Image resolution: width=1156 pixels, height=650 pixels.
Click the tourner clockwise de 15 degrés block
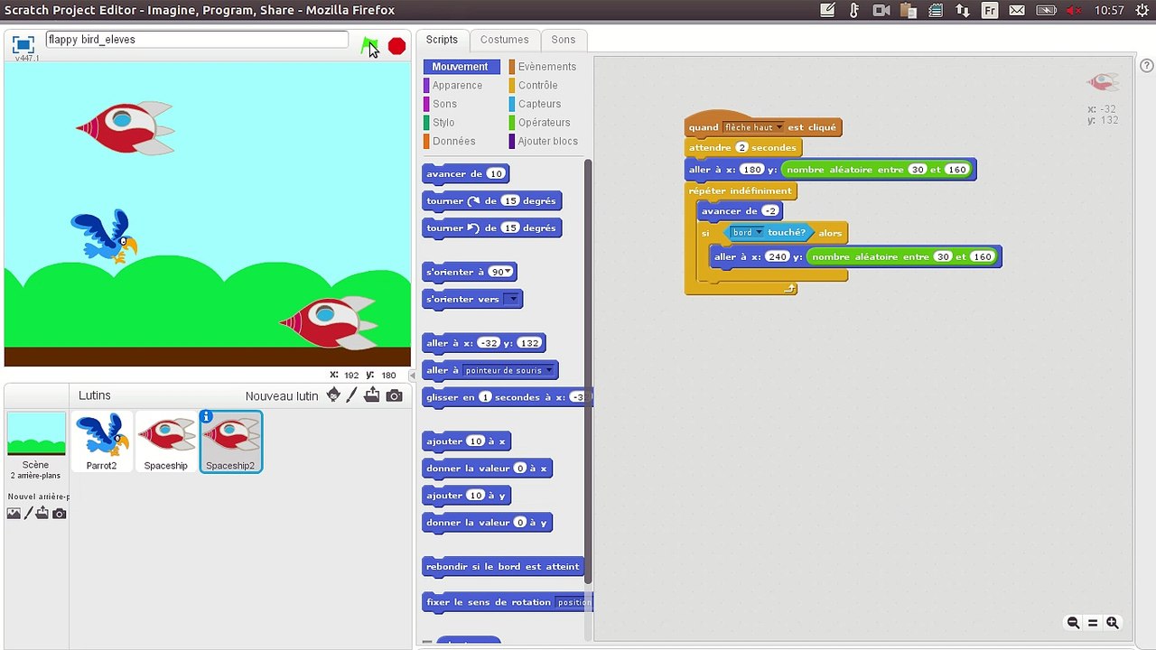tap(492, 200)
